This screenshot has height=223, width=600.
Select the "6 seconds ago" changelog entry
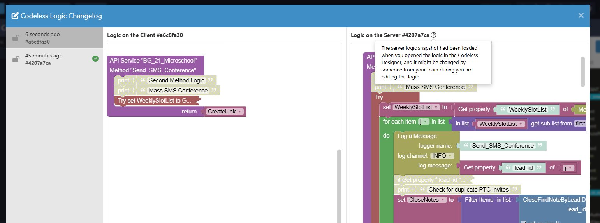point(55,38)
